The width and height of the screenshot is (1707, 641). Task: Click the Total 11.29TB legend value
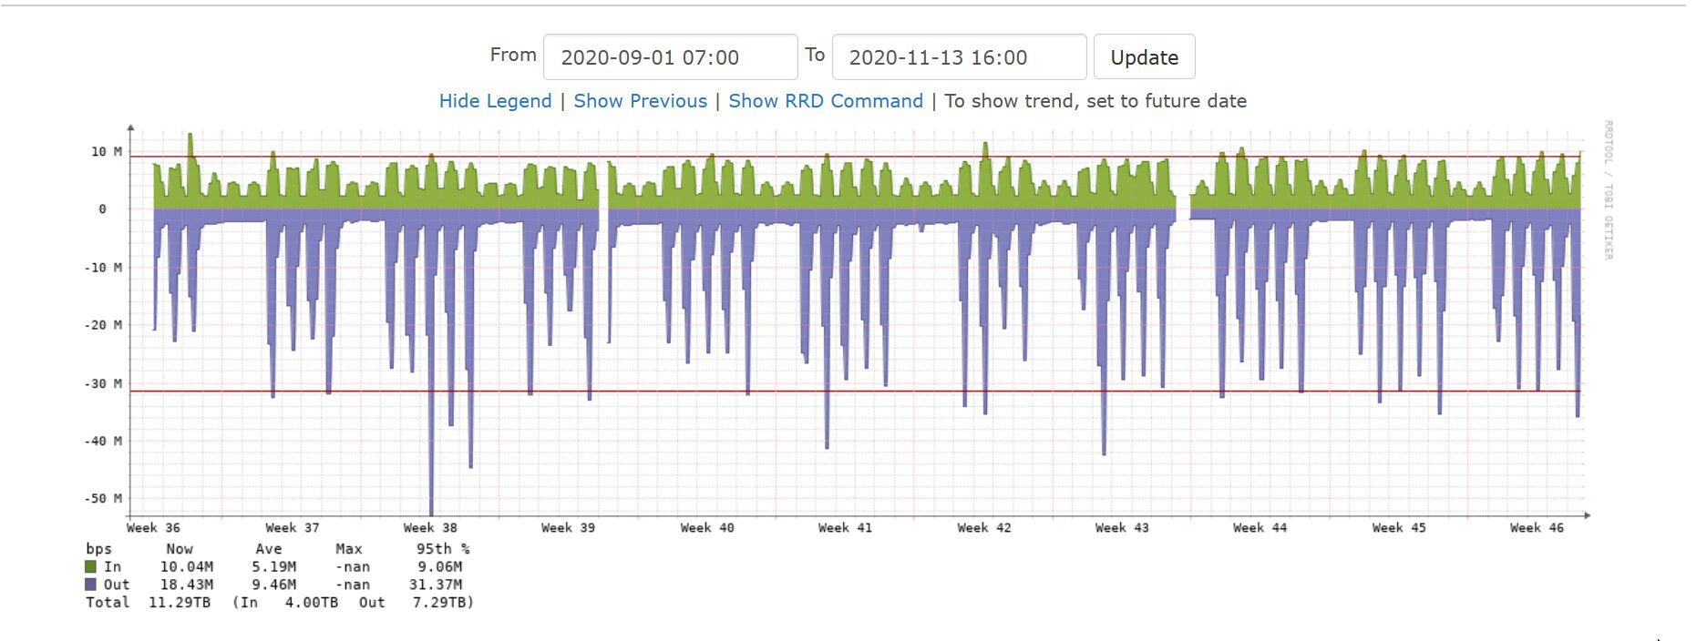(180, 603)
